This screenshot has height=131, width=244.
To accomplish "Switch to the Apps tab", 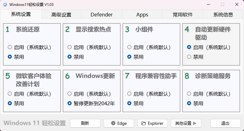I will pos(142,15).
